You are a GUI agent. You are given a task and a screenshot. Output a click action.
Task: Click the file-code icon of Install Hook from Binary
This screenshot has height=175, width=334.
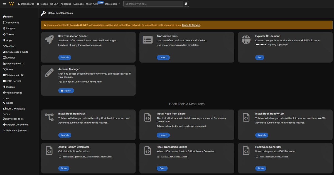point(148,117)
